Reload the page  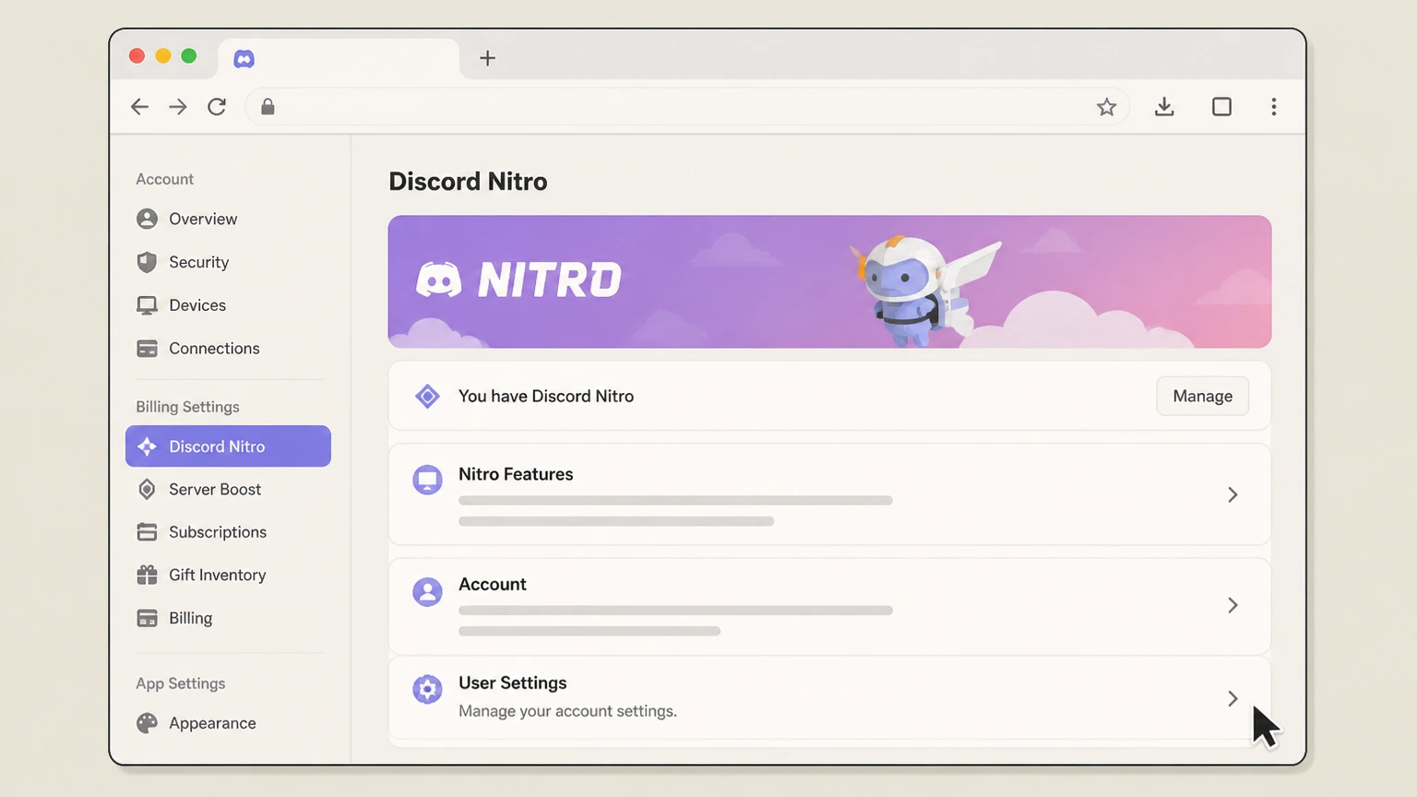click(x=217, y=107)
